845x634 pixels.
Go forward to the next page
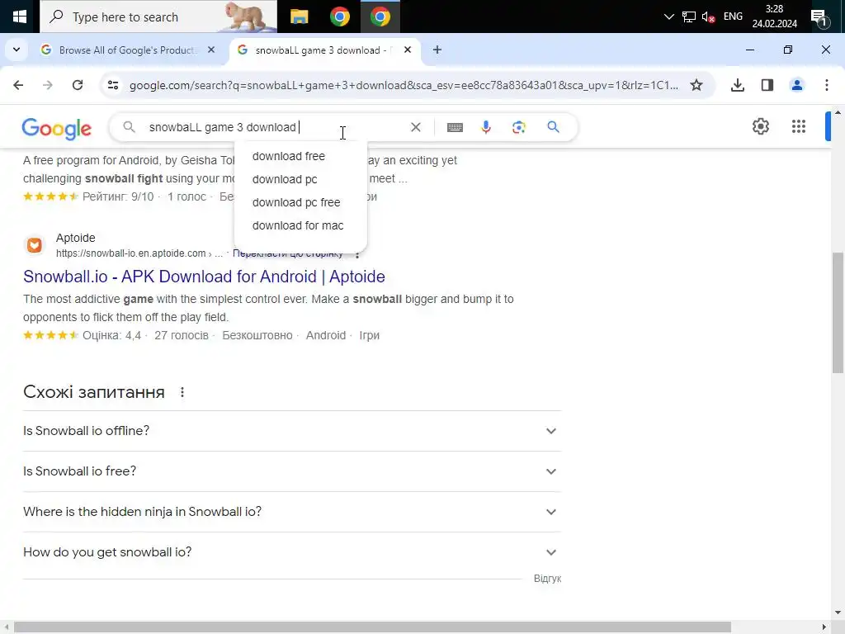click(x=47, y=85)
